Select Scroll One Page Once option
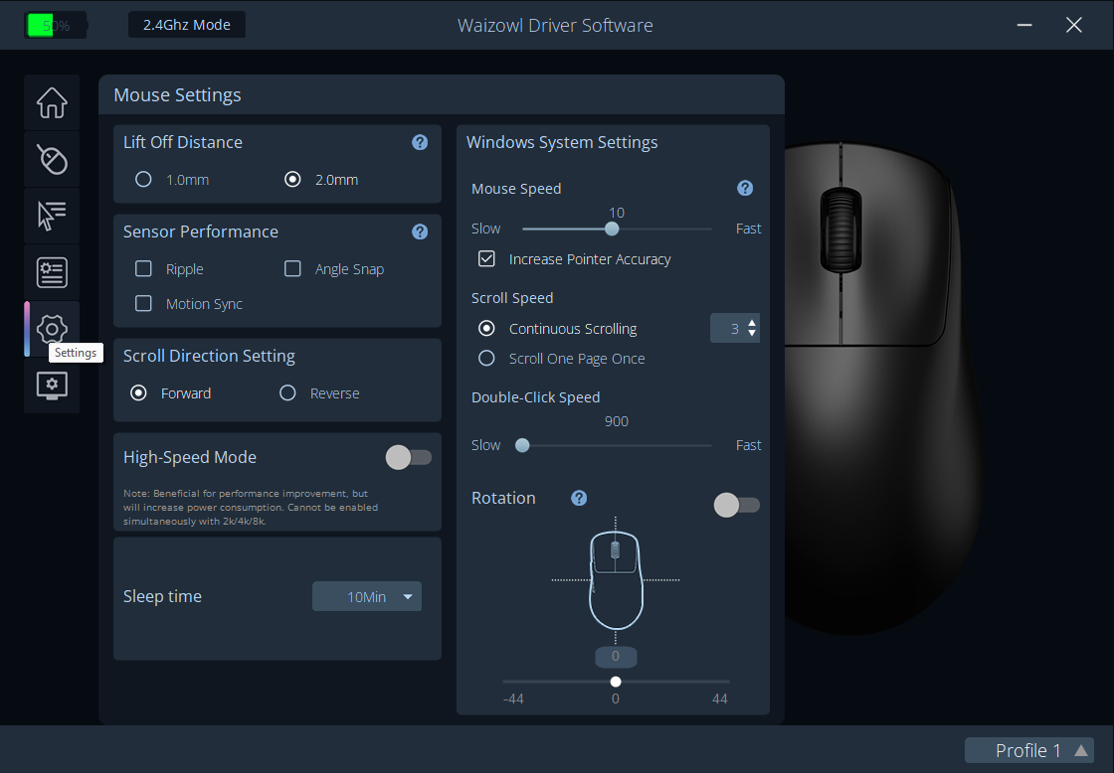This screenshot has width=1114, height=773. tap(486, 359)
